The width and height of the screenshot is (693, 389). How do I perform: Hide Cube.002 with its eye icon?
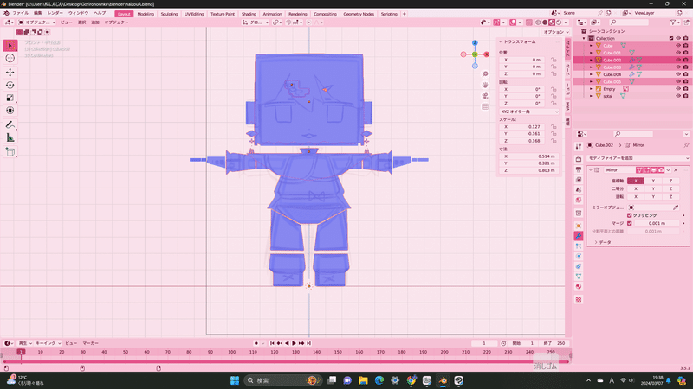pyautogui.click(x=678, y=60)
